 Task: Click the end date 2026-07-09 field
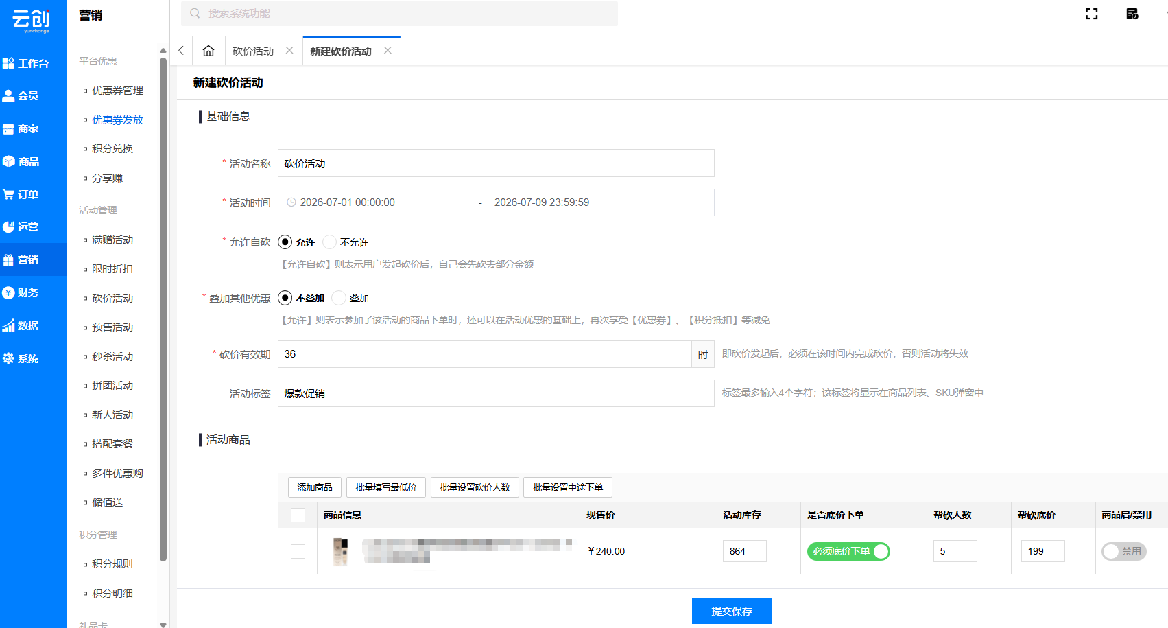(x=542, y=202)
